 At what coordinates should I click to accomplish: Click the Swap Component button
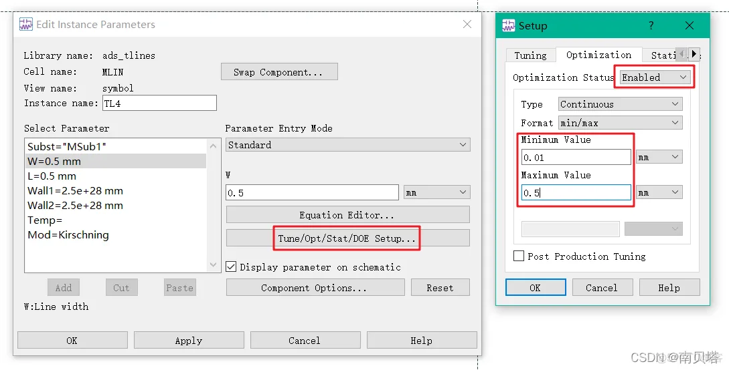pyautogui.click(x=279, y=72)
